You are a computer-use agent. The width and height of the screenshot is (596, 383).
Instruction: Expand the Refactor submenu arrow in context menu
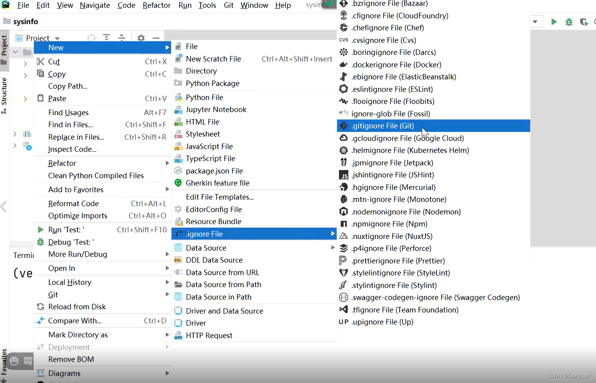coord(167,163)
